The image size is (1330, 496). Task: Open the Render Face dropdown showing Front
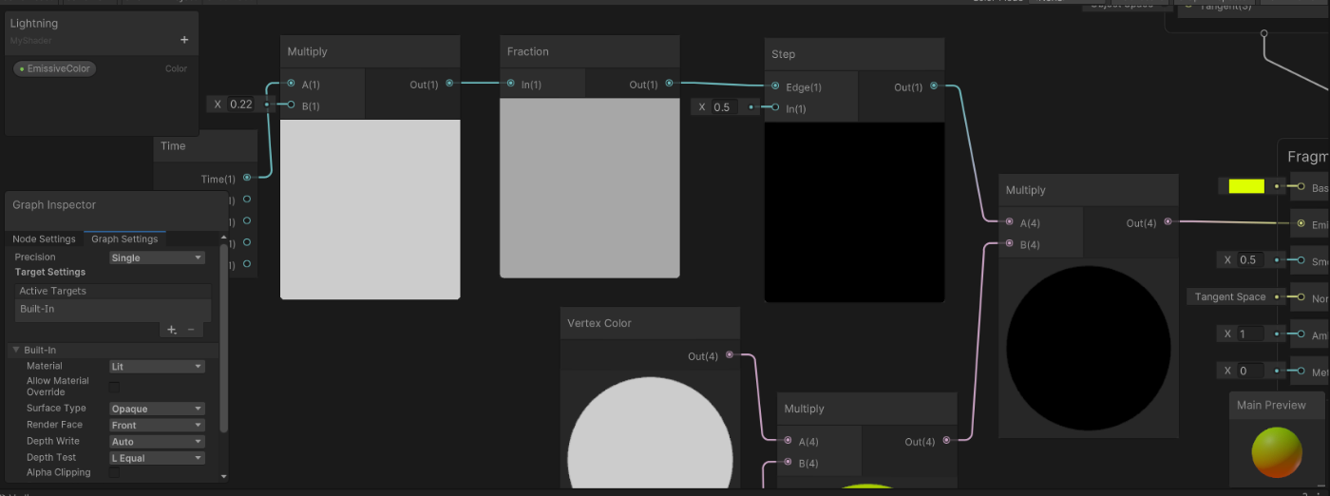point(157,425)
